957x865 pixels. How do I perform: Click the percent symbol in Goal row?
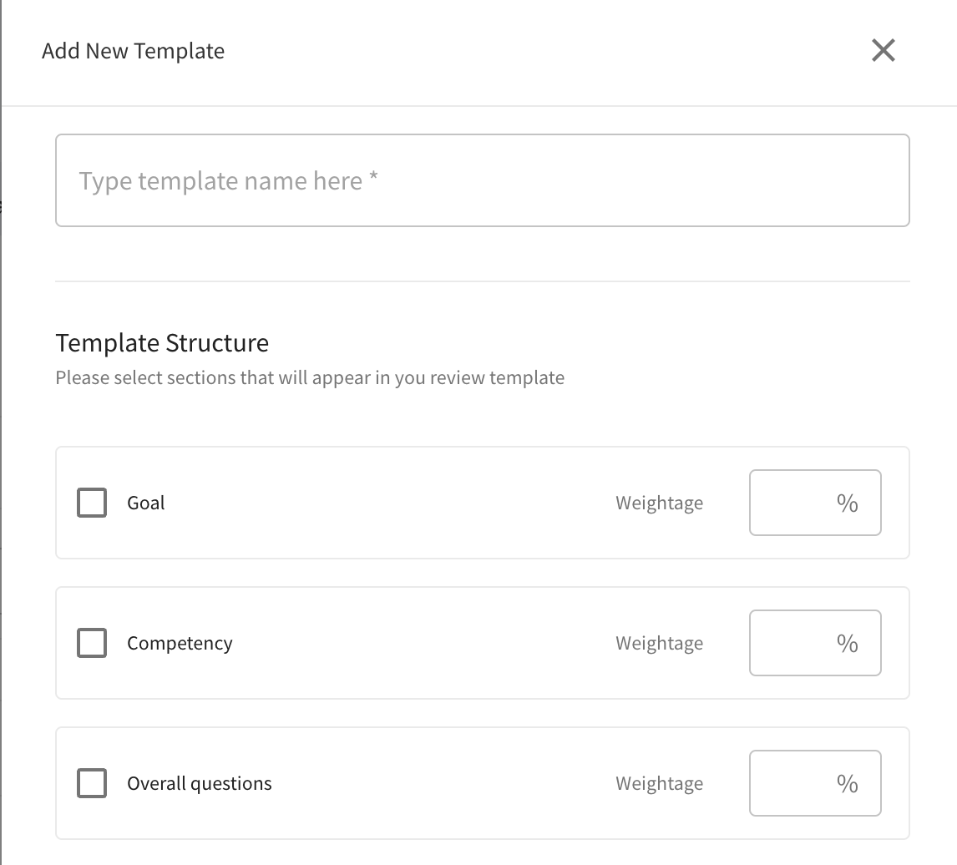[847, 503]
